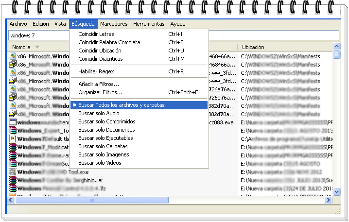The image size is (349, 222).
Task: Select the Windows7_Modificat file name
Action: coord(43,147)
